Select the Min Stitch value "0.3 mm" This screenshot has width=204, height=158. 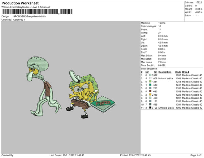click(162, 59)
